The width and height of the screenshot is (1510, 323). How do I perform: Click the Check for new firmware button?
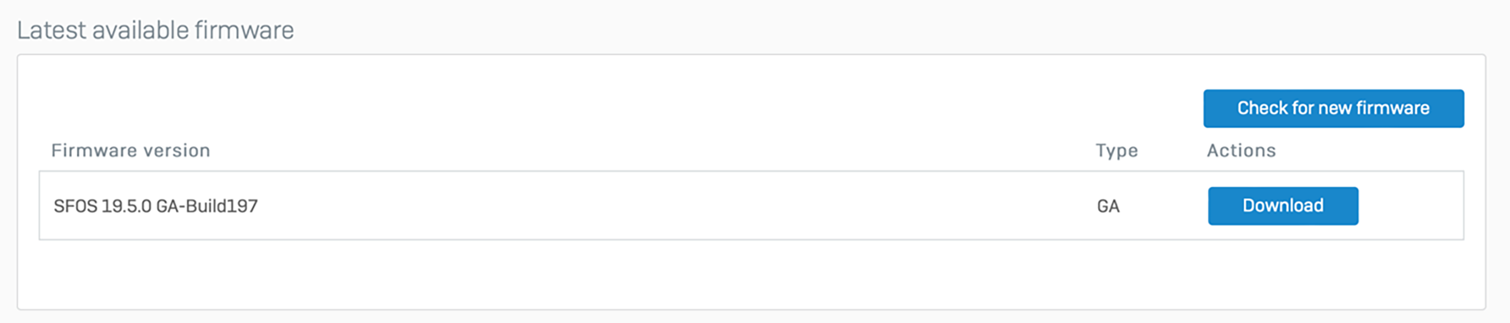1333,109
